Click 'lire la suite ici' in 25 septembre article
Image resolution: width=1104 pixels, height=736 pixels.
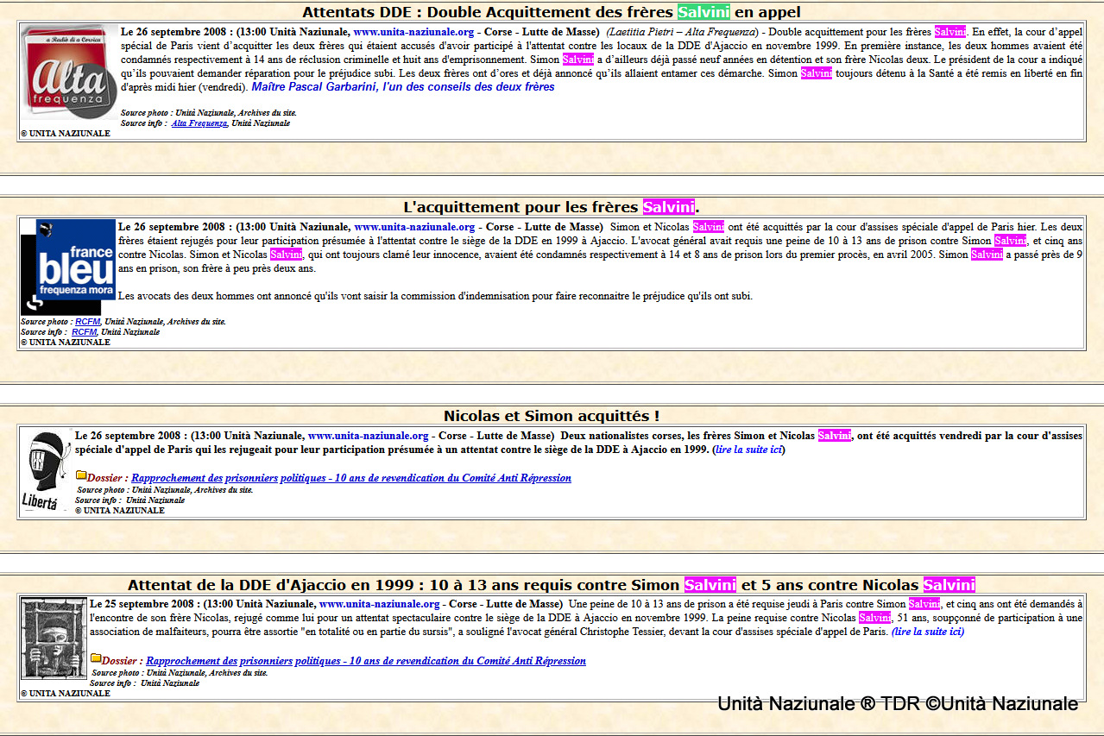point(927,632)
